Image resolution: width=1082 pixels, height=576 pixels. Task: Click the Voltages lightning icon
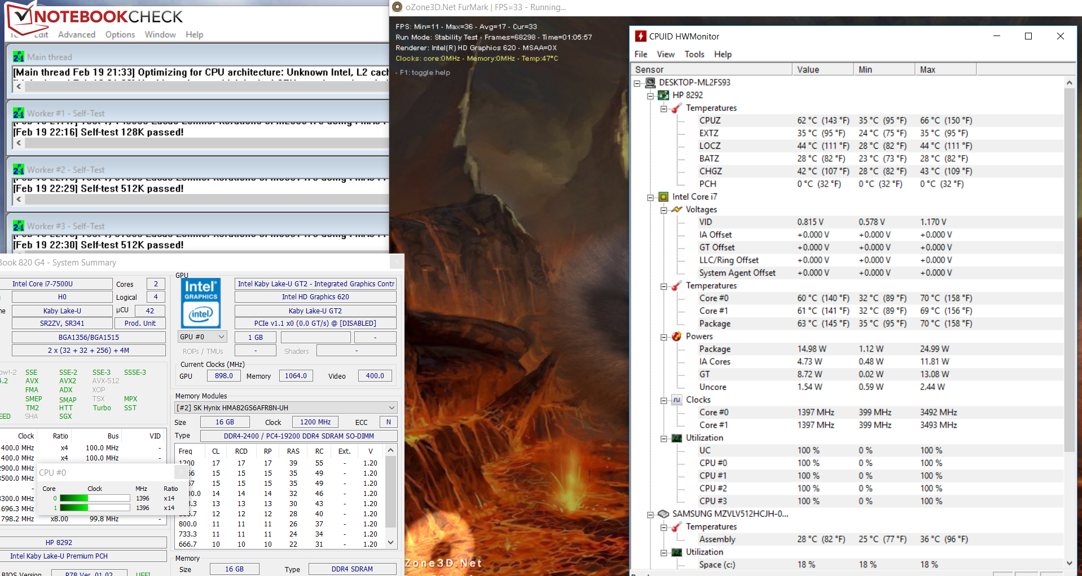coord(677,209)
